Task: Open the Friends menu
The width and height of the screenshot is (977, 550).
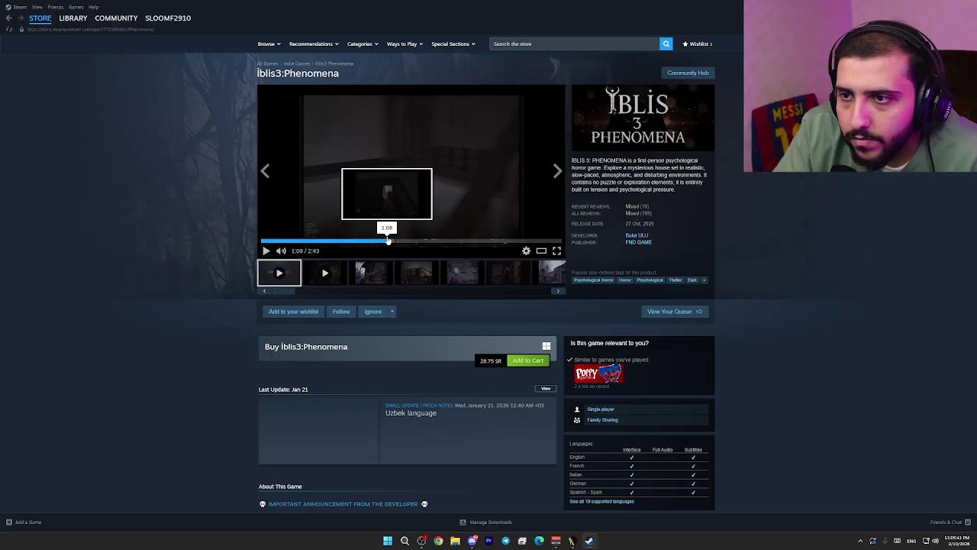Action: pos(56,7)
